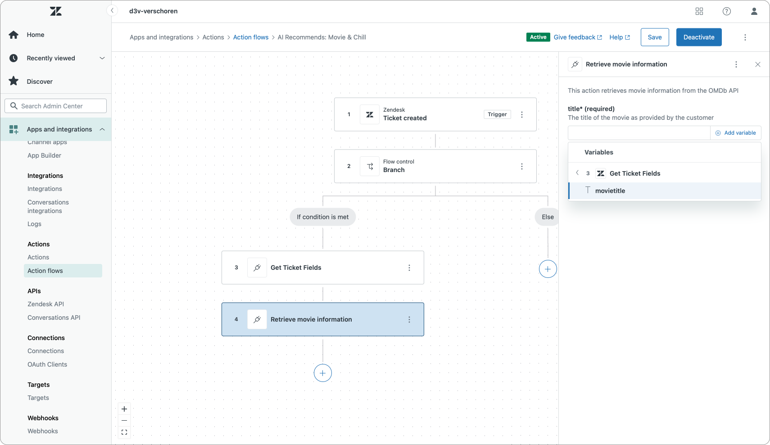Open the Home page

click(36, 35)
